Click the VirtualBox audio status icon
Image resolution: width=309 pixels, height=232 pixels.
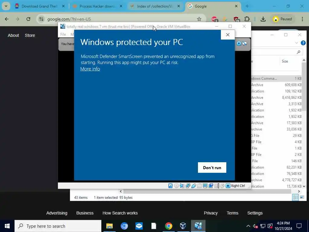(182, 186)
